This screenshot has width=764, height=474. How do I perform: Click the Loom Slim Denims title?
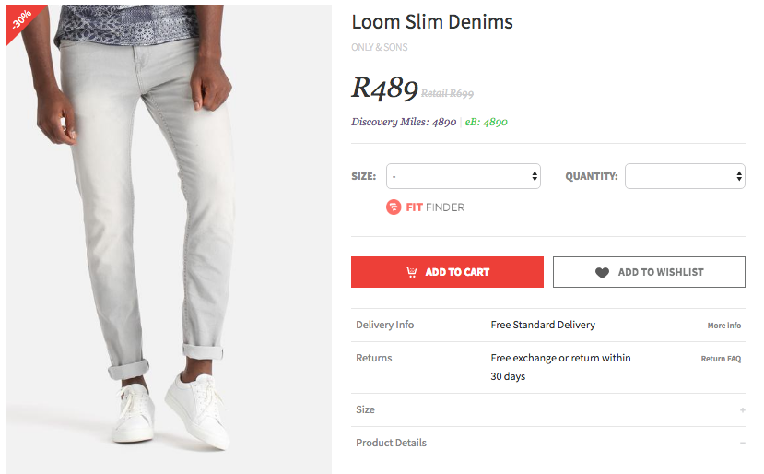(x=432, y=22)
